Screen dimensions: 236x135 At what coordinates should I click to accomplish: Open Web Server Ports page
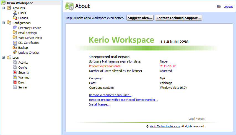[x=30, y=38]
